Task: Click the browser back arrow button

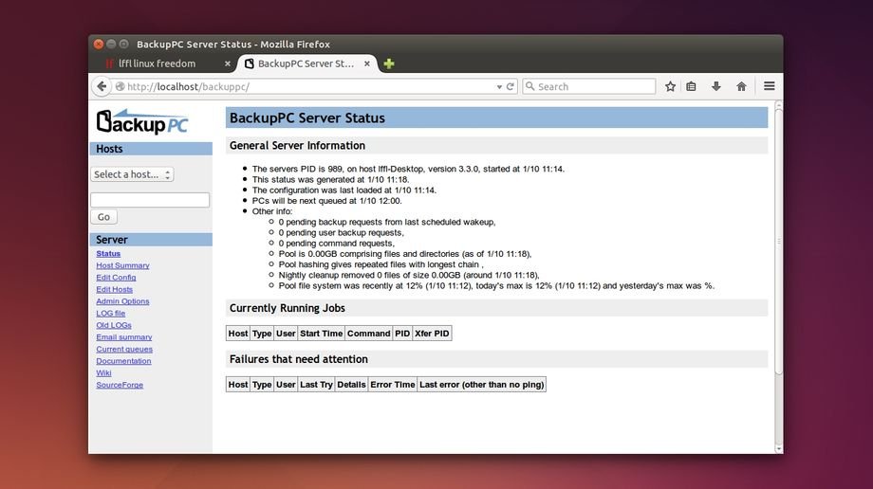Action: click(102, 86)
